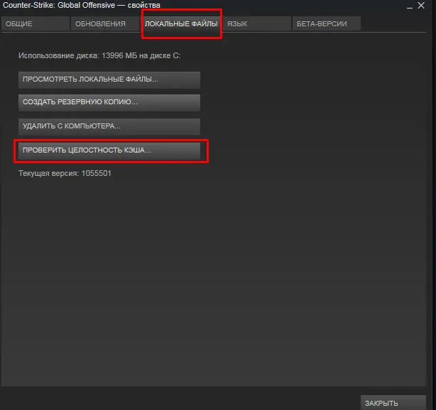Click the ЗАКРЫТЬ button
Screen dimensions: 436x410
[393, 402]
